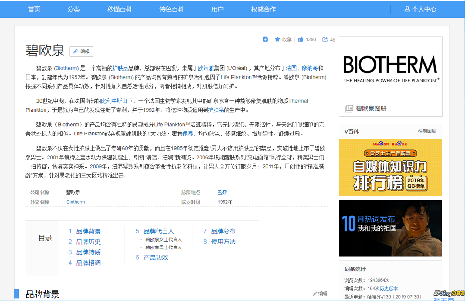Open the 秒懂百科 menu
The height and width of the screenshot is (301, 465).
point(120,9)
